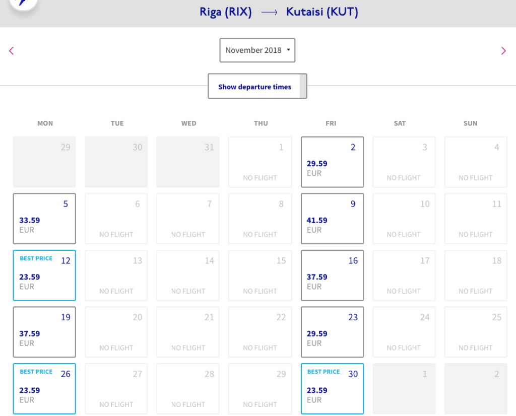This screenshot has width=516, height=416.
Task: Select November 2 flight at 29.59 EUR
Action: click(332, 162)
